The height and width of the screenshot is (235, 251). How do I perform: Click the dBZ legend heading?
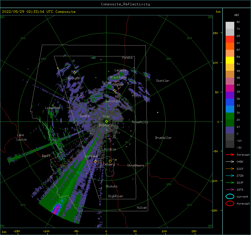236,15
